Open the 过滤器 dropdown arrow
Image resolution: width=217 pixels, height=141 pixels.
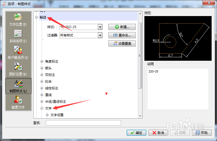(x=100, y=35)
